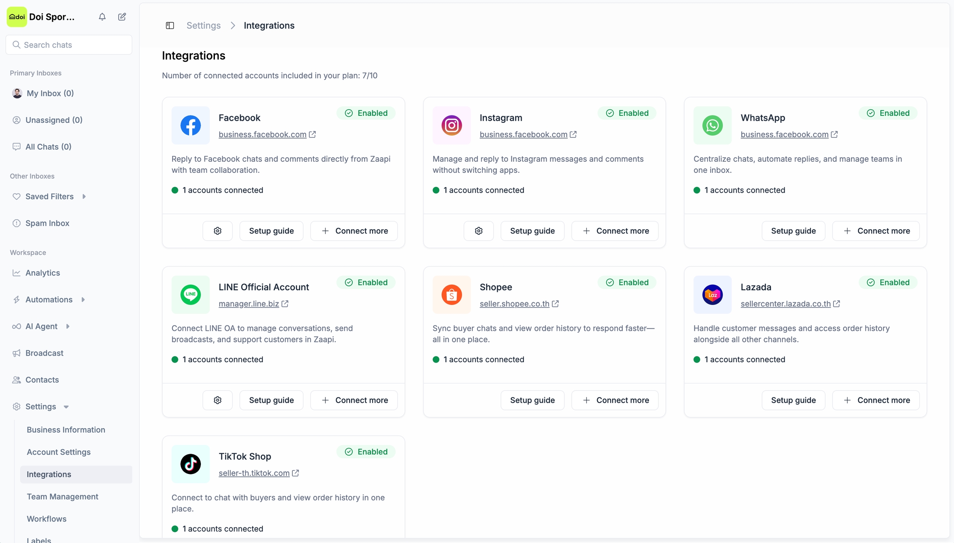Expand the Saved Filters arrow
The image size is (954, 543).
(x=84, y=196)
